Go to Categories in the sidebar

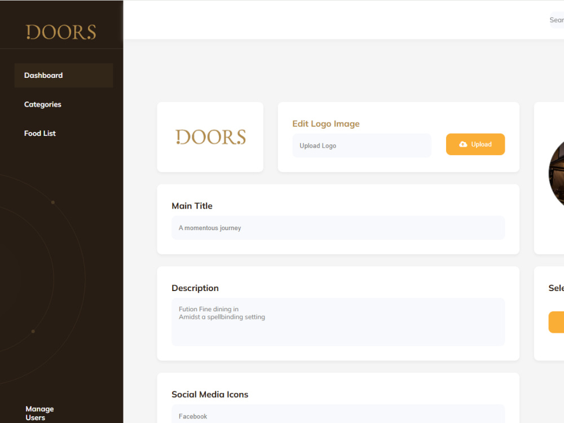click(42, 104)
